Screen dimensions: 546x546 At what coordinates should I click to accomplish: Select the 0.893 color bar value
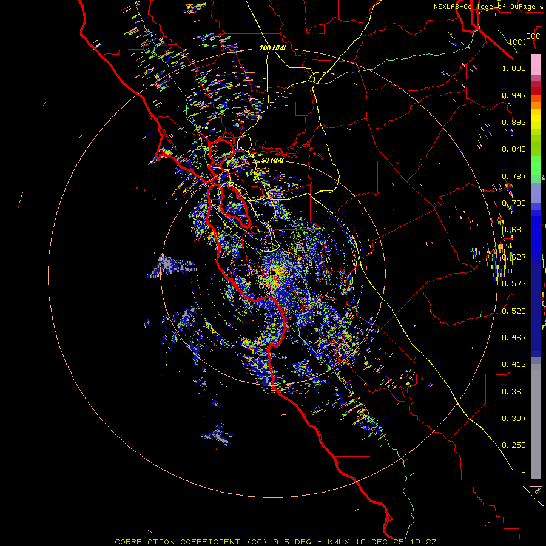tap(514, 122)
